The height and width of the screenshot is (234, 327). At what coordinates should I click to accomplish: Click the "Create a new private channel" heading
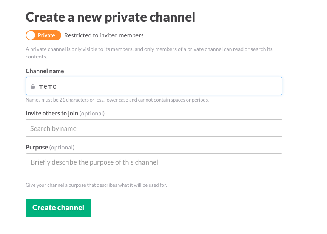click(x=110, y=17)
